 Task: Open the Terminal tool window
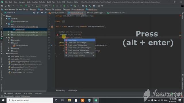(8, 94)
